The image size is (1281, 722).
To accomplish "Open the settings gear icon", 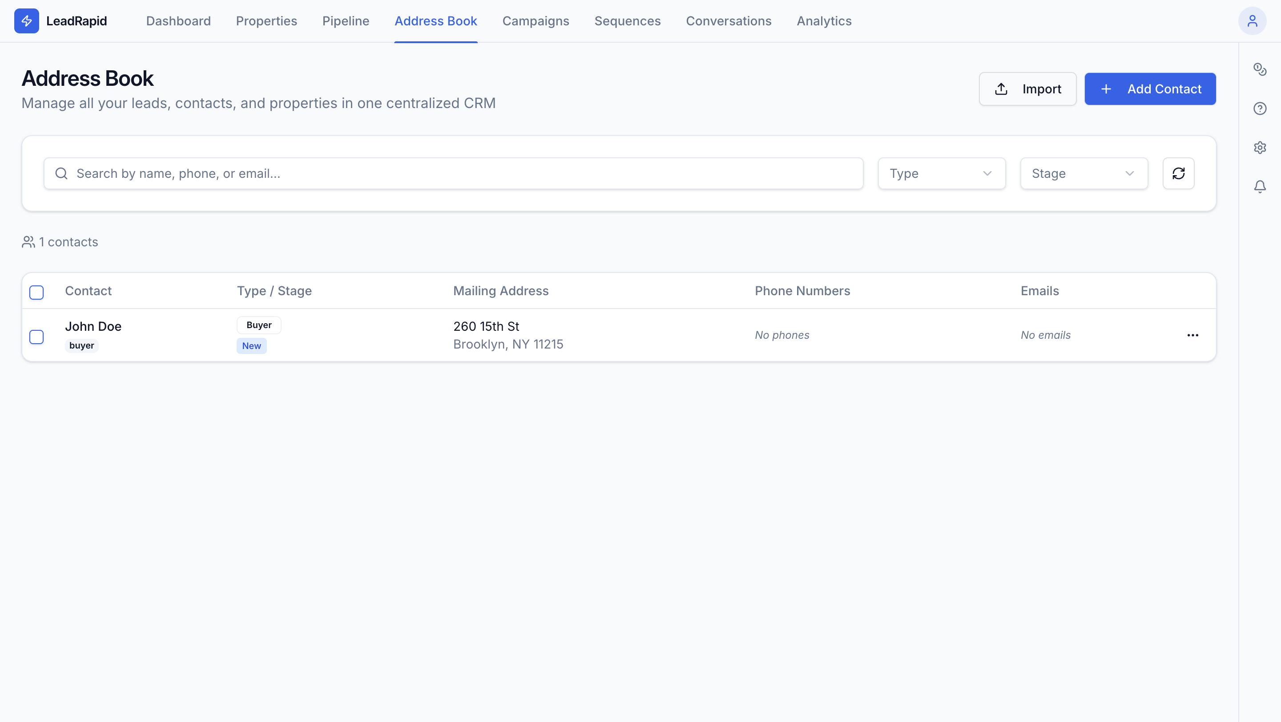I will [1260, 148].
